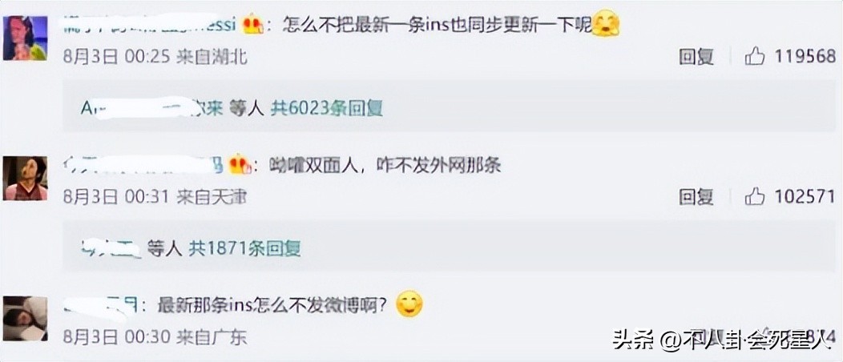Click the crown badge beside the first username
The height and width of the screenshot is (362, 843).
coord(252,26)
